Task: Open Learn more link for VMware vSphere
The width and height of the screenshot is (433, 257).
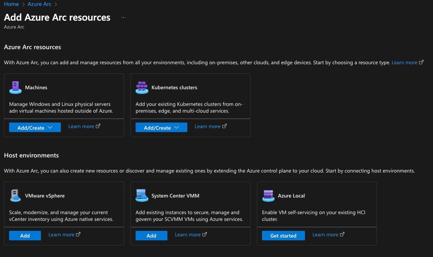Action: tap(61, 235)
